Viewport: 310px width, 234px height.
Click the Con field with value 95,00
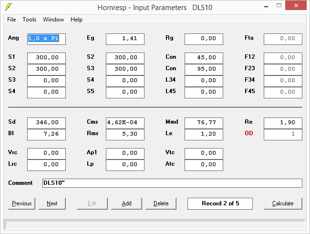click(204, 70)
